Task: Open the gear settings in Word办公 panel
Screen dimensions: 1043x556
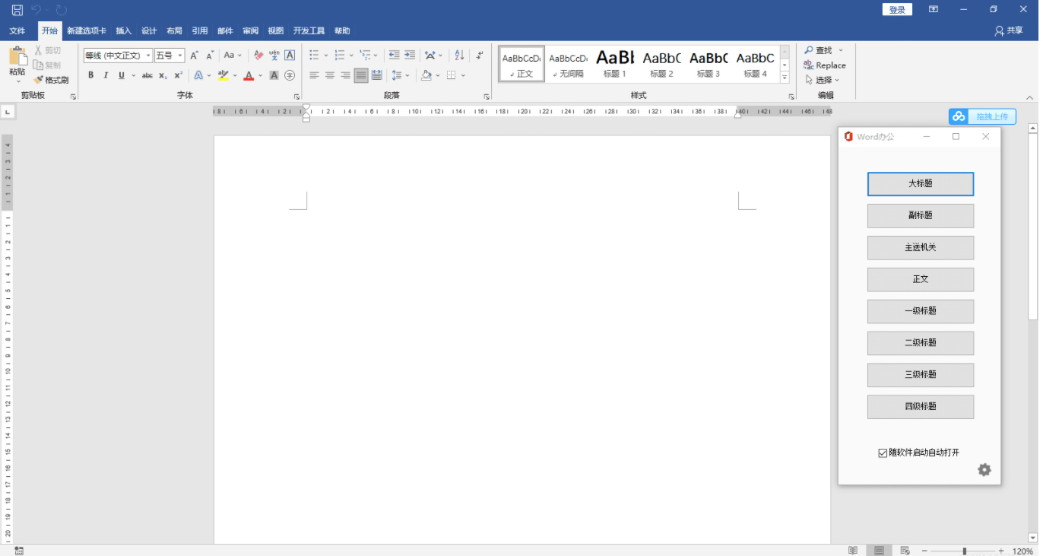Action: 984,470
